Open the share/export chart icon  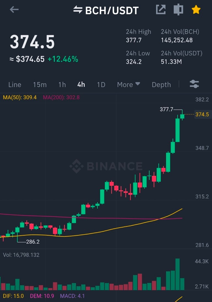(161, 9)
